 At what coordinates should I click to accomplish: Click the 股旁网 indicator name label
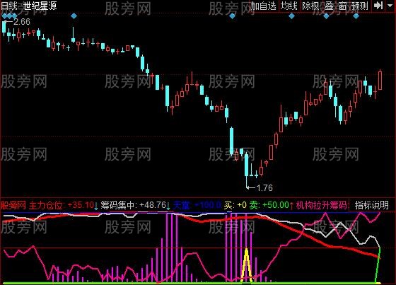coord(13,205)
